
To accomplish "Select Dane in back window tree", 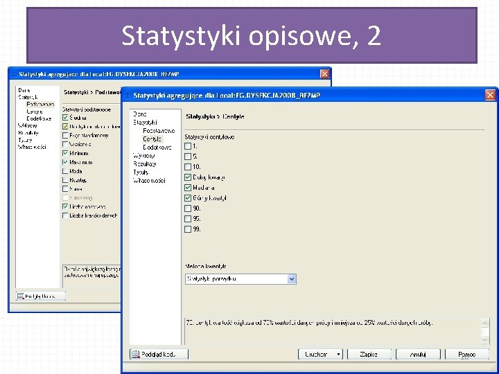I will click(x=24, y=90).
